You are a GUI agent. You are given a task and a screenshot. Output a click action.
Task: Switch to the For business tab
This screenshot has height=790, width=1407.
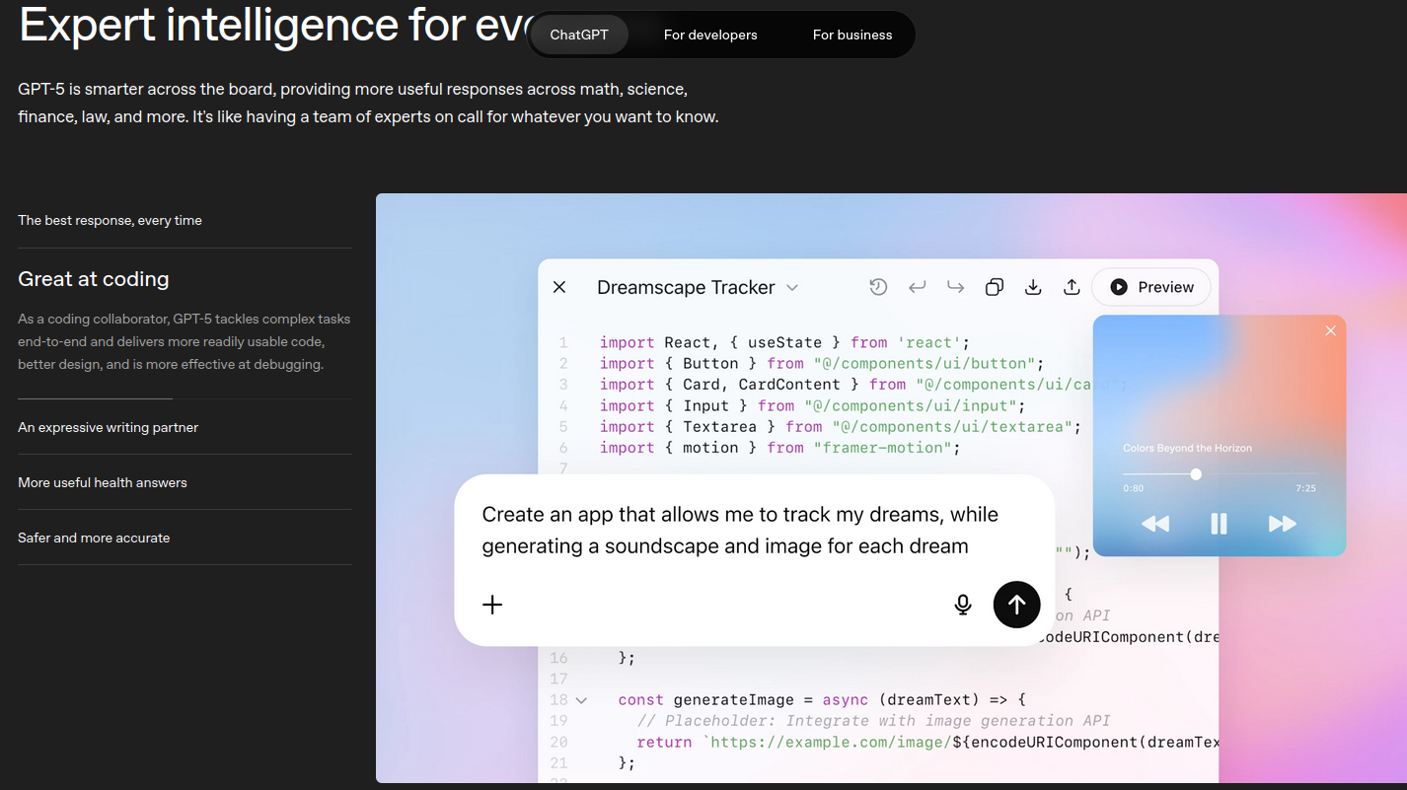(852, 35)
